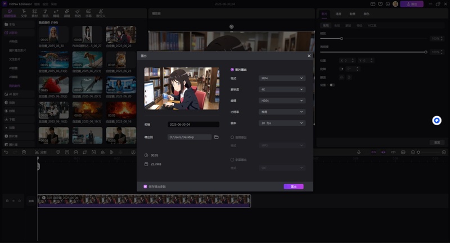Viewport: 450px width, 243px height.
Task: Toggle the 保存導出參數 checkbox
Action: [x=145, y=186]
